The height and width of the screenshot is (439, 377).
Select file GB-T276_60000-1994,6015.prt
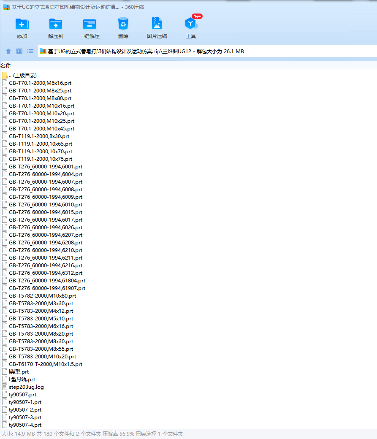tap(46, 212)
